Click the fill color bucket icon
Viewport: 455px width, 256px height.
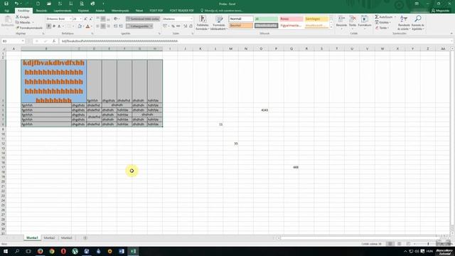pyautogui.click(x=80, y=26)
